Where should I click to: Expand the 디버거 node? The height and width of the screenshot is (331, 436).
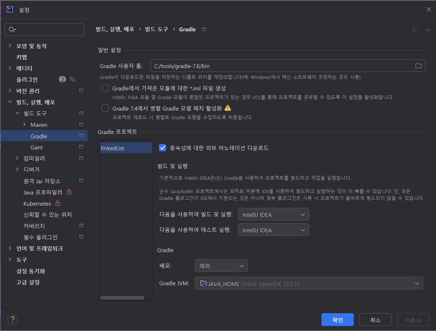(17, 169)
